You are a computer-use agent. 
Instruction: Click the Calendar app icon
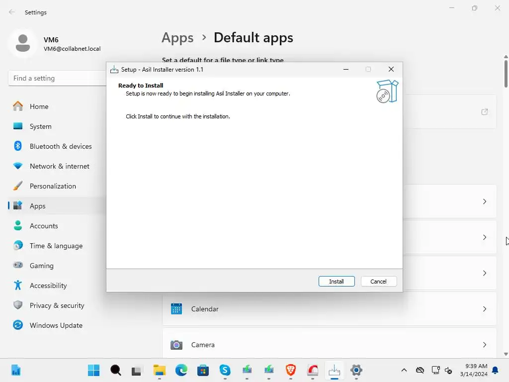176,309
